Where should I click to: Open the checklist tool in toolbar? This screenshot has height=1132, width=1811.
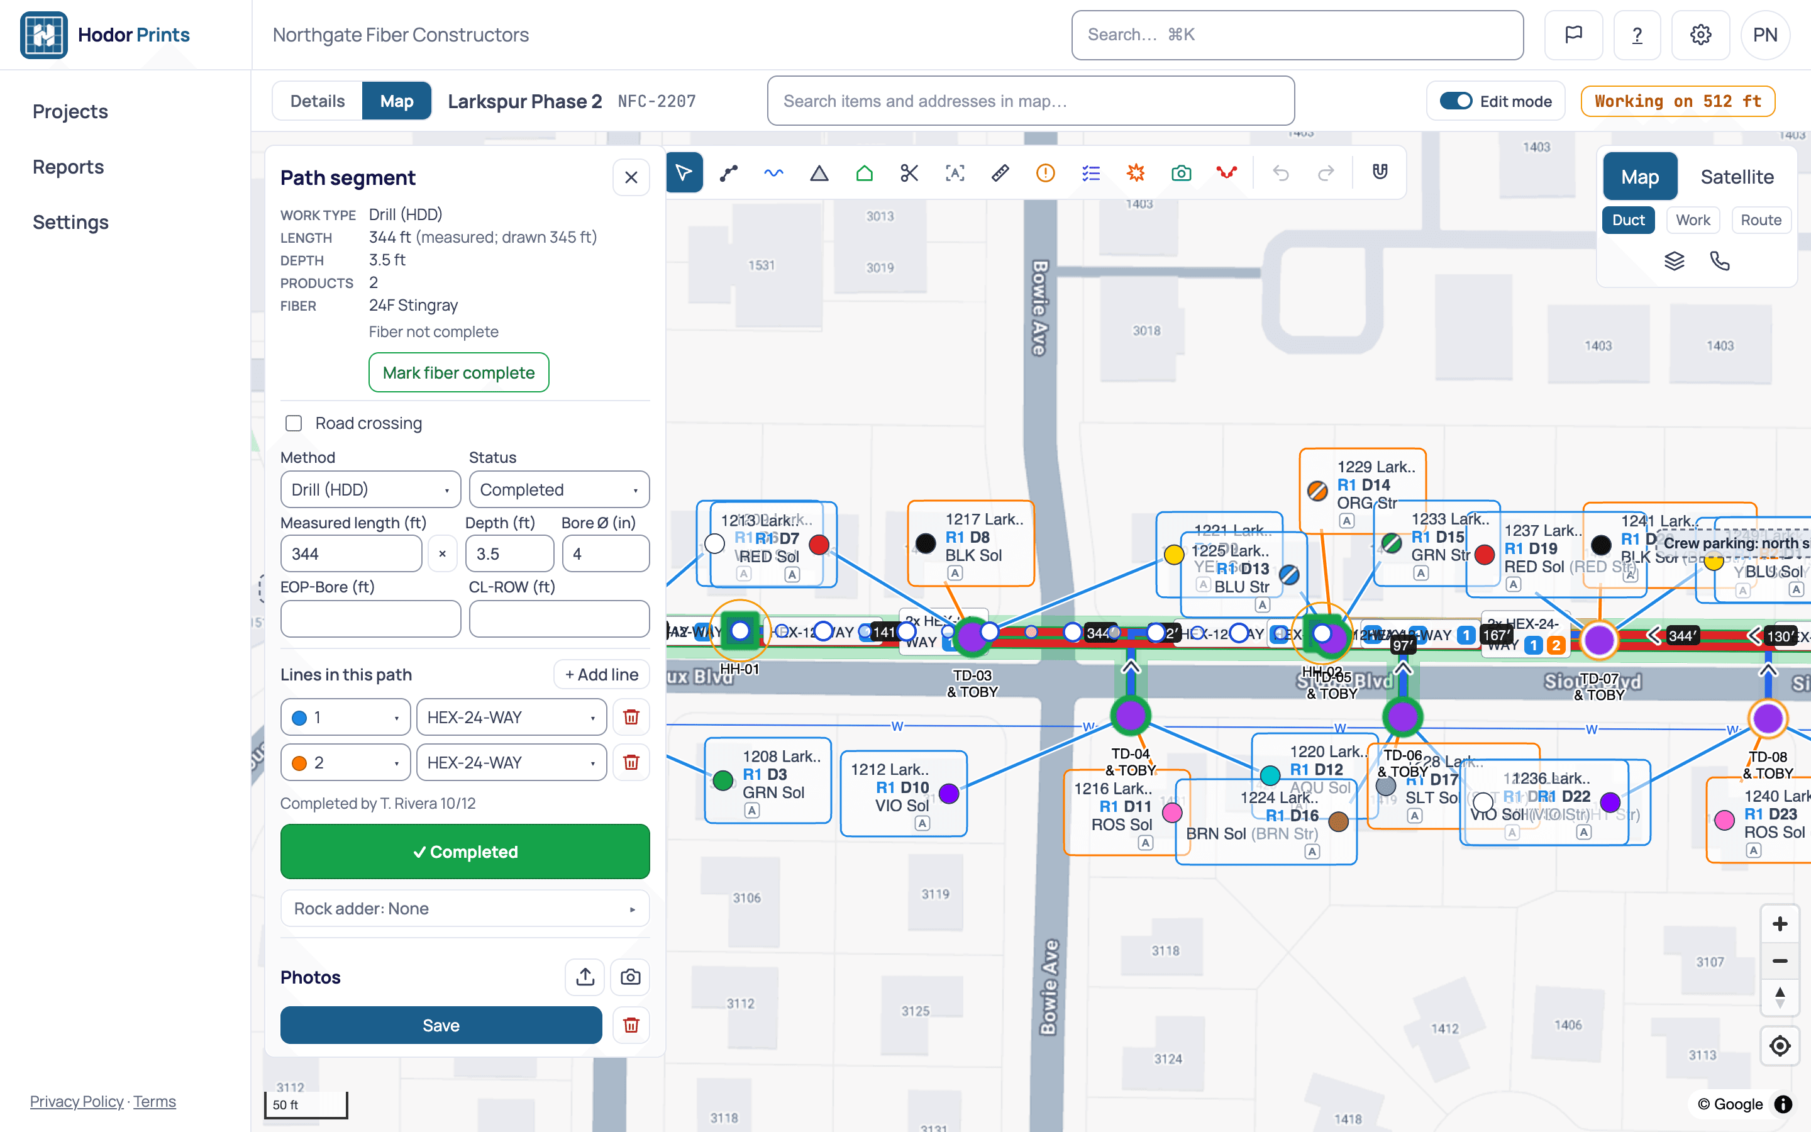point(1090,173)
